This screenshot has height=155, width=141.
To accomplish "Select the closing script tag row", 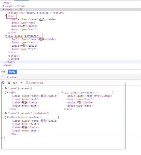I will (14, 59).
